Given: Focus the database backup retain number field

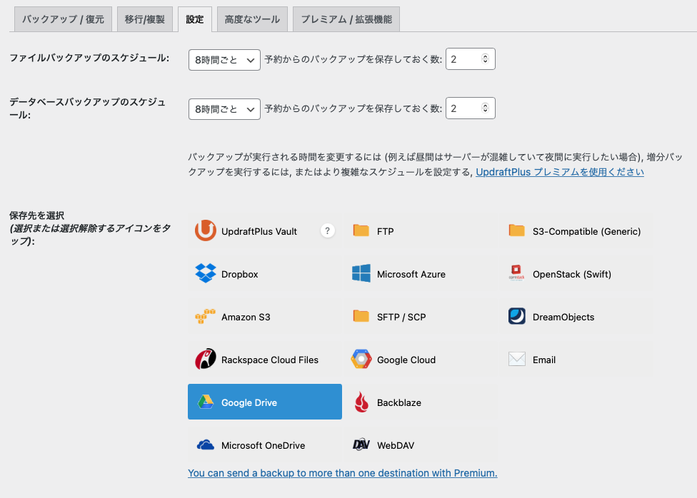Looking at the screenshot, I should tap(471, 108).
